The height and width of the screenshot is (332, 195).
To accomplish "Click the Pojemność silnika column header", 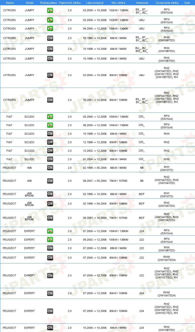I will [x=70, y=3].
